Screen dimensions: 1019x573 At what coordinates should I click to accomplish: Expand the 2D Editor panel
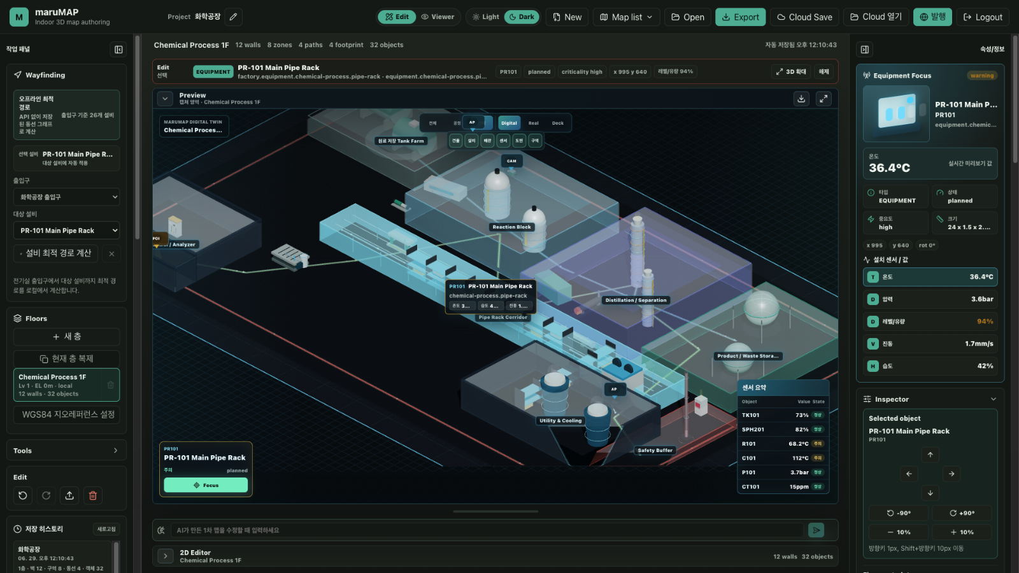[x=166, y=556]
